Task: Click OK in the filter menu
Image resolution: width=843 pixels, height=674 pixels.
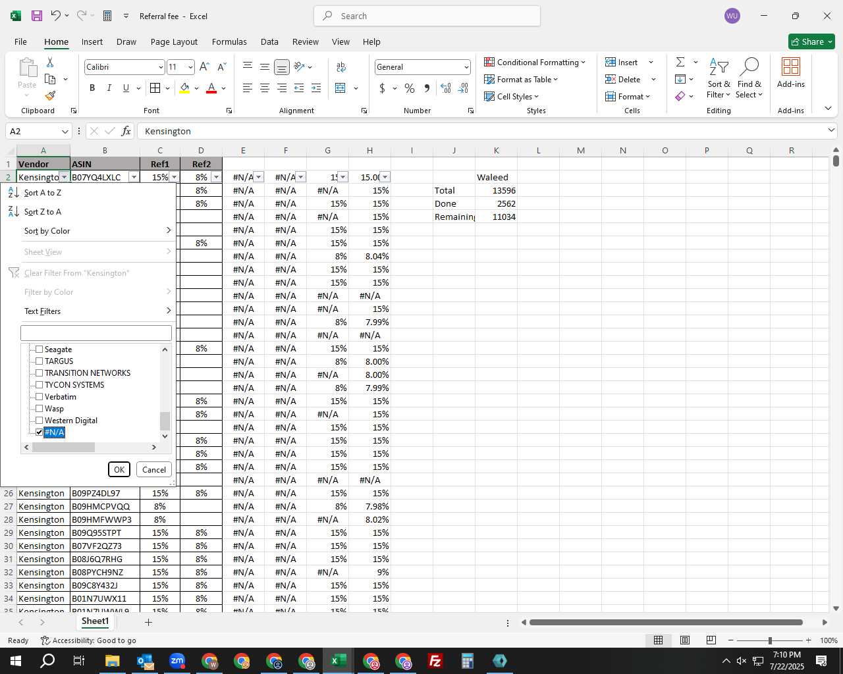Action: [x=119, y=469]
